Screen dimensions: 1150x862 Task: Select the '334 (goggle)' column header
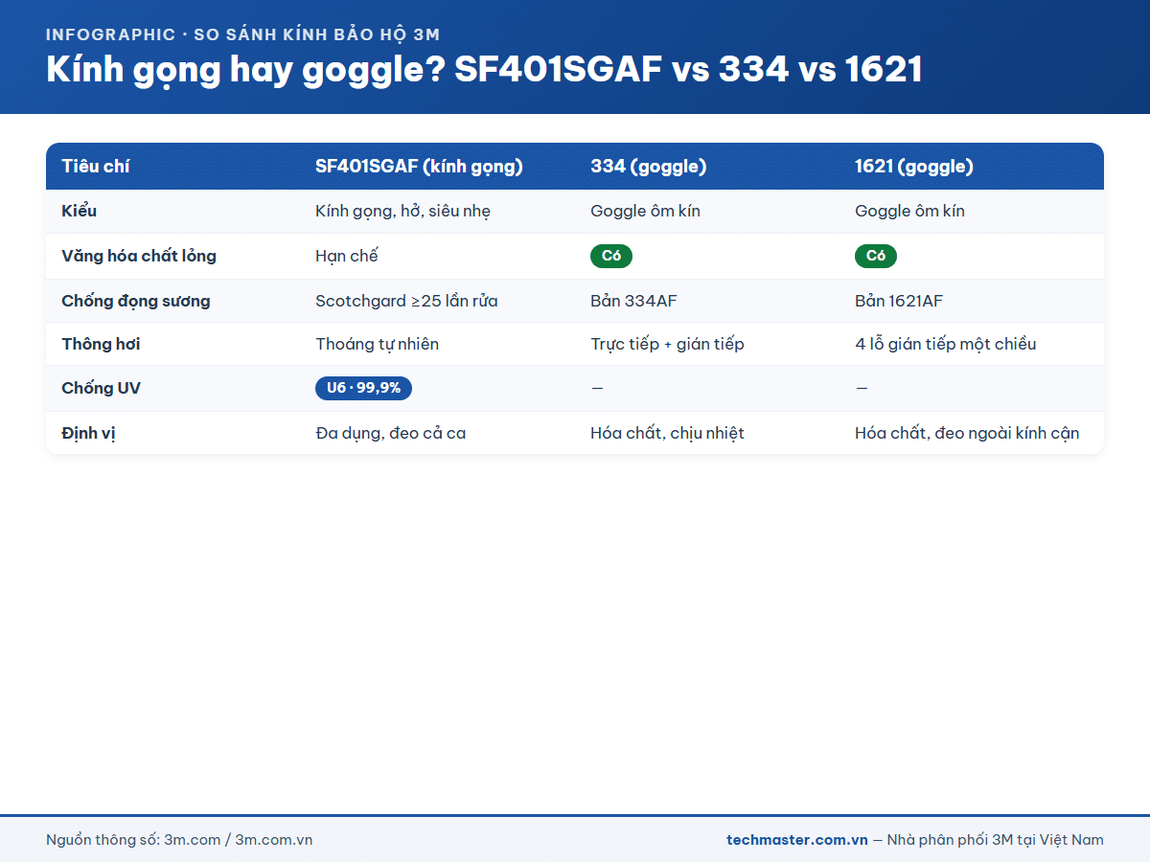[648, 167]
